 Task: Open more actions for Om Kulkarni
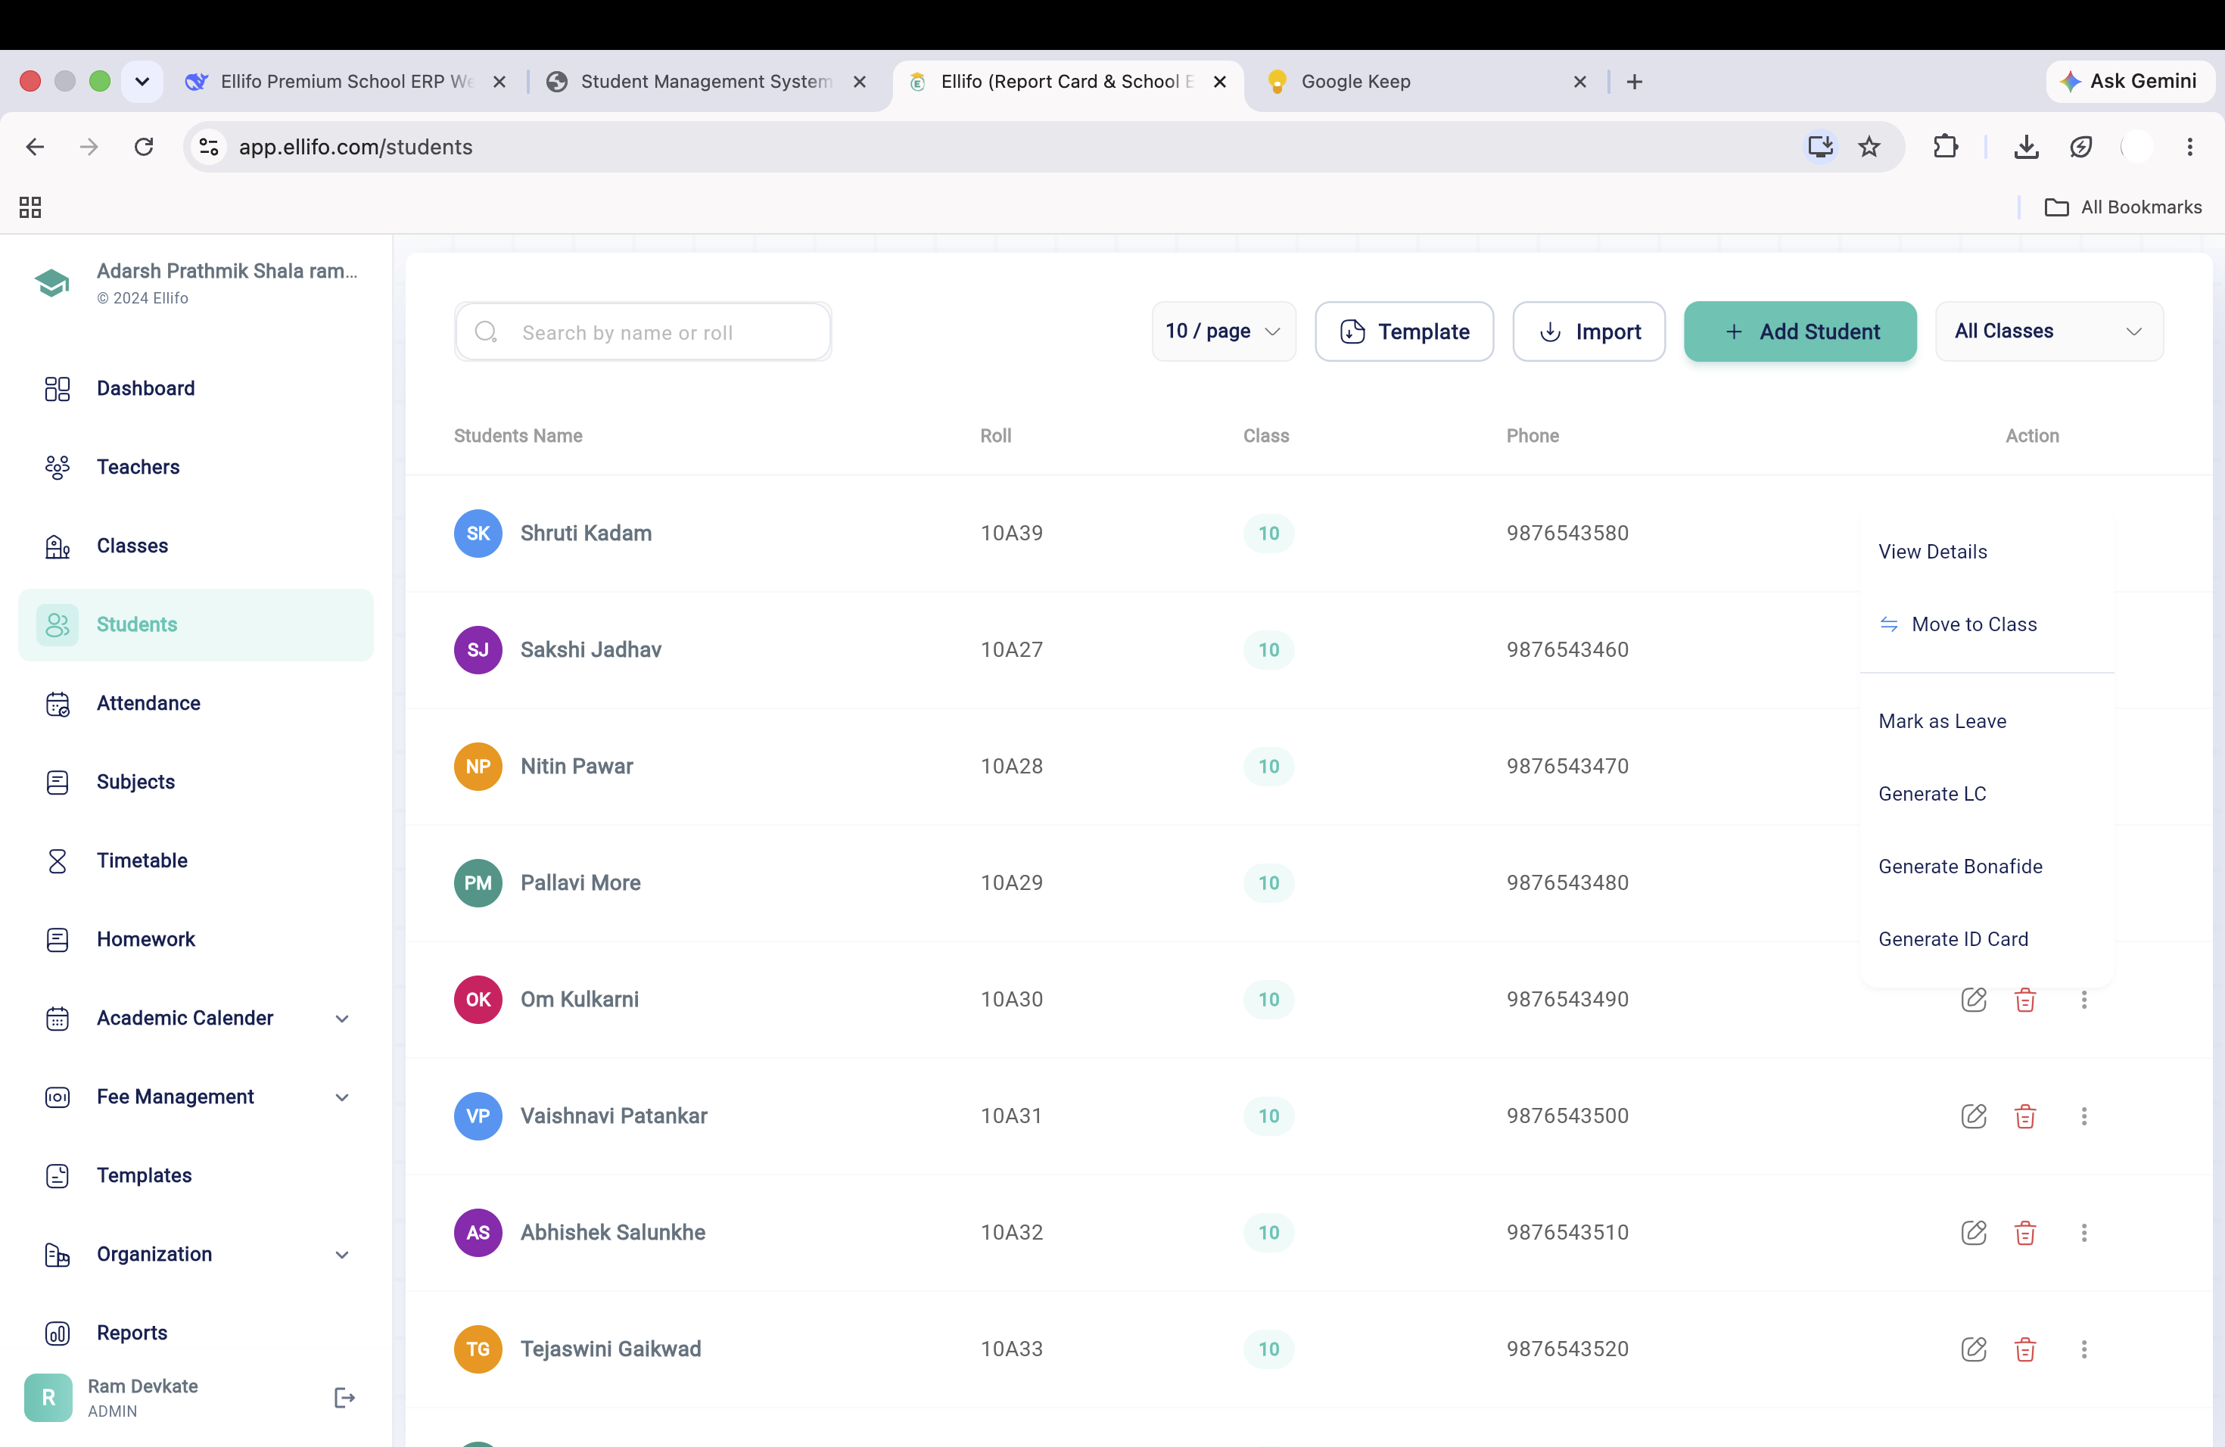coord(2083,999)
